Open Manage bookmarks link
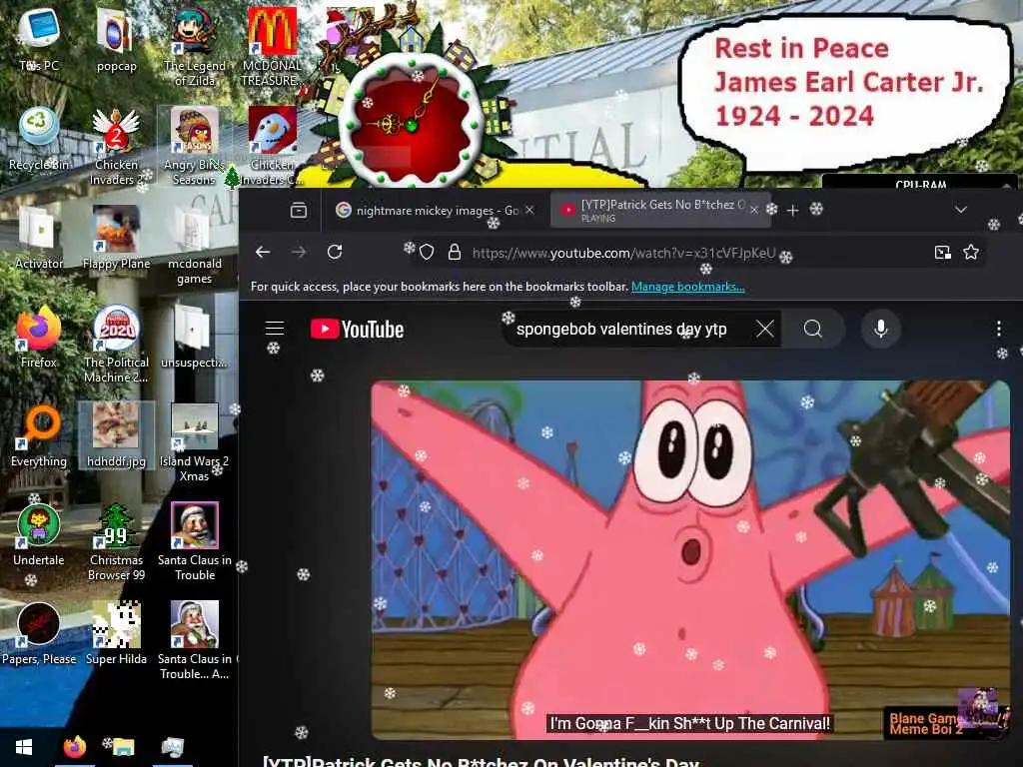The image size is (1023, 767). pyautogui.click(x=687, y=287)
